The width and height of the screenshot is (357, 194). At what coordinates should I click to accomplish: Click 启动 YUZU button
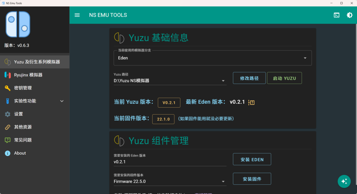(284, 78)
